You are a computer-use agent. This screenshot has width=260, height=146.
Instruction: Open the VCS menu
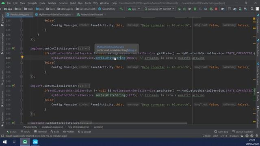click(95, 3)
